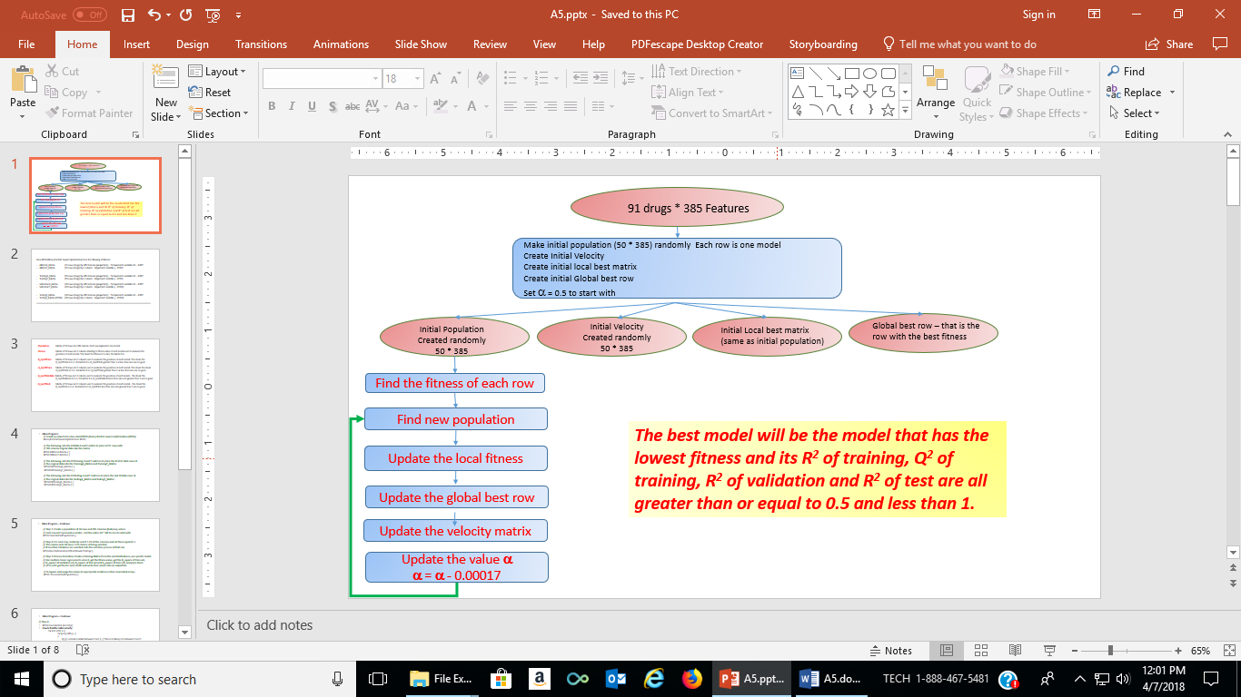This screenshot has height=697, width=1241.
Task: Click the Undo arrow in the quick access toolbar
Action: 154,15
